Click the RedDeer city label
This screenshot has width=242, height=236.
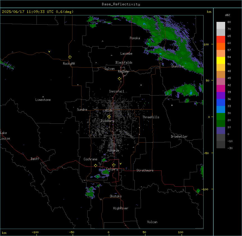click(x=124, y=71)
